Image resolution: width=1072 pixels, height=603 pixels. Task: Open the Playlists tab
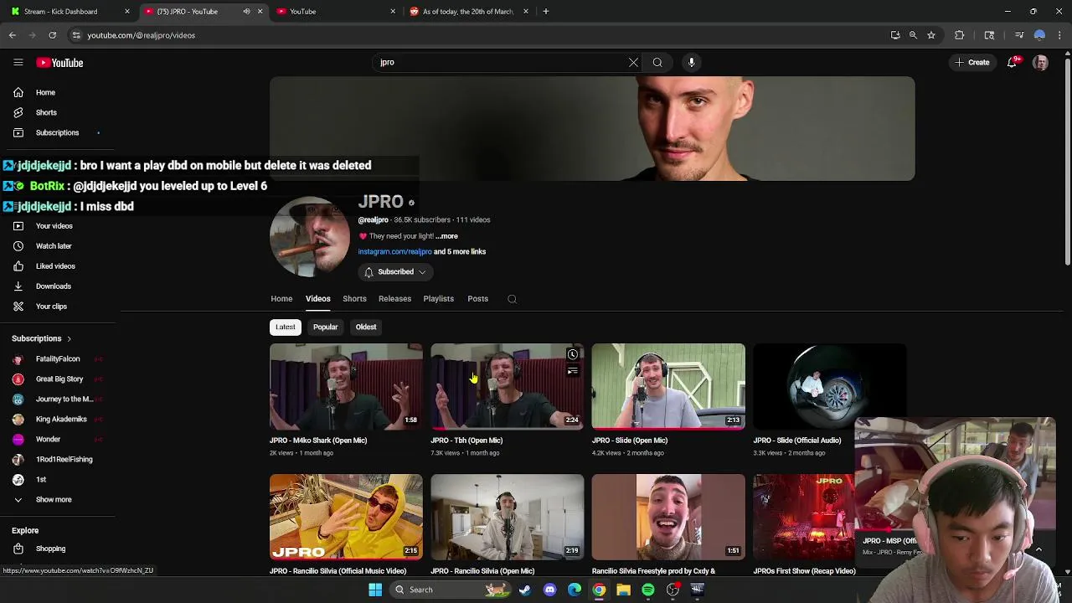(x=438, y=299)
